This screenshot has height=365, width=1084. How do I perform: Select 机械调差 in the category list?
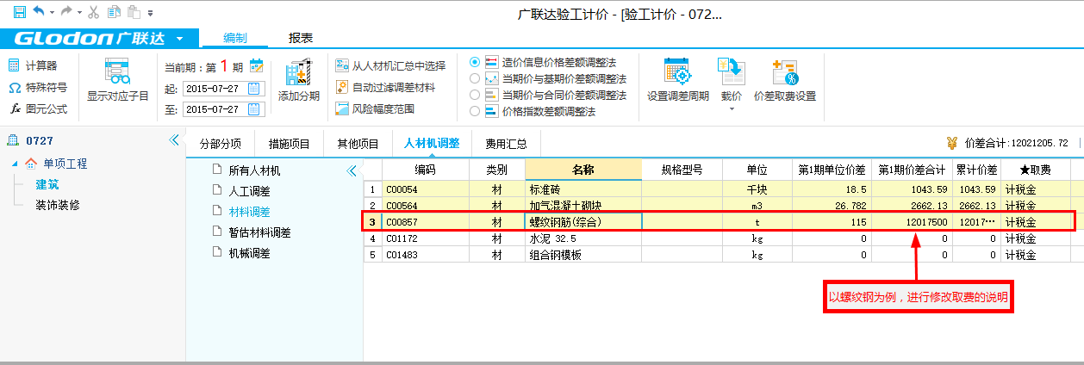click(x=248, y=253)
